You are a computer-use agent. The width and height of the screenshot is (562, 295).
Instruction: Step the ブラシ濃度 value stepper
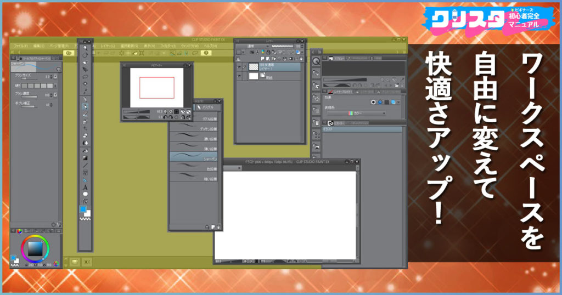[x=51, y=95]
